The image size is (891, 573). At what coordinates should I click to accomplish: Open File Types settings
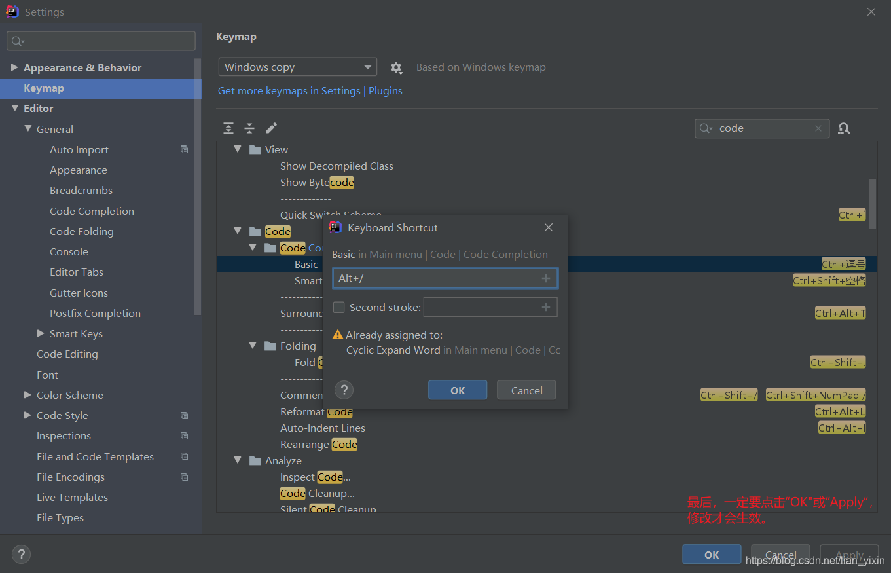tap(60, 517)
